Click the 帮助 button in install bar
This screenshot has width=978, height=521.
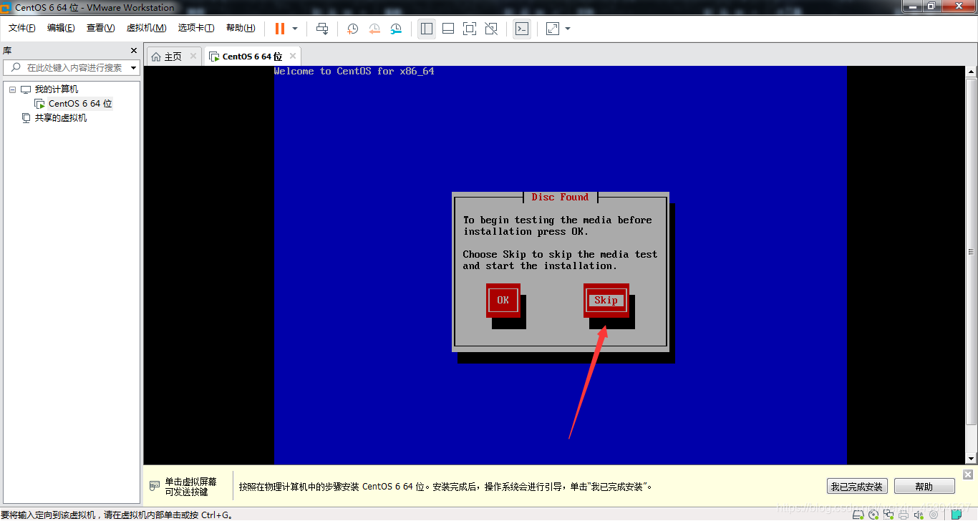[x=924, y=487]
